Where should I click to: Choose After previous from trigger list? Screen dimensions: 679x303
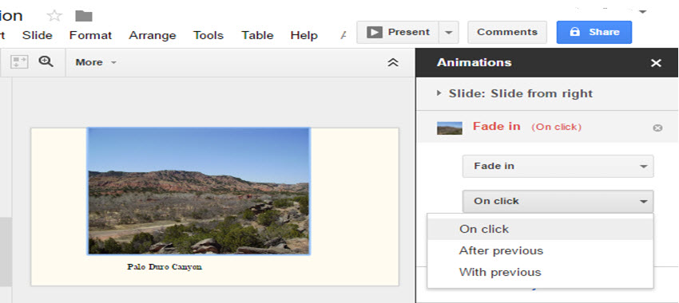[540, 250]
